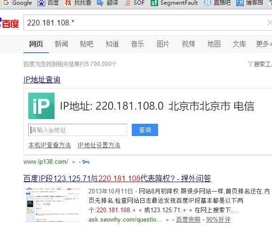The image size is (272, 232).
Task: Open the Google bookmark icon
Action: [x=6, y=2]
